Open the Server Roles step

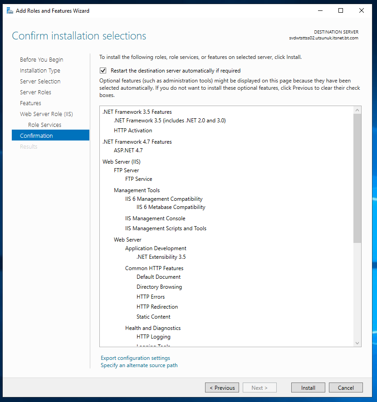pyautogui.click(x=35, y=92)
